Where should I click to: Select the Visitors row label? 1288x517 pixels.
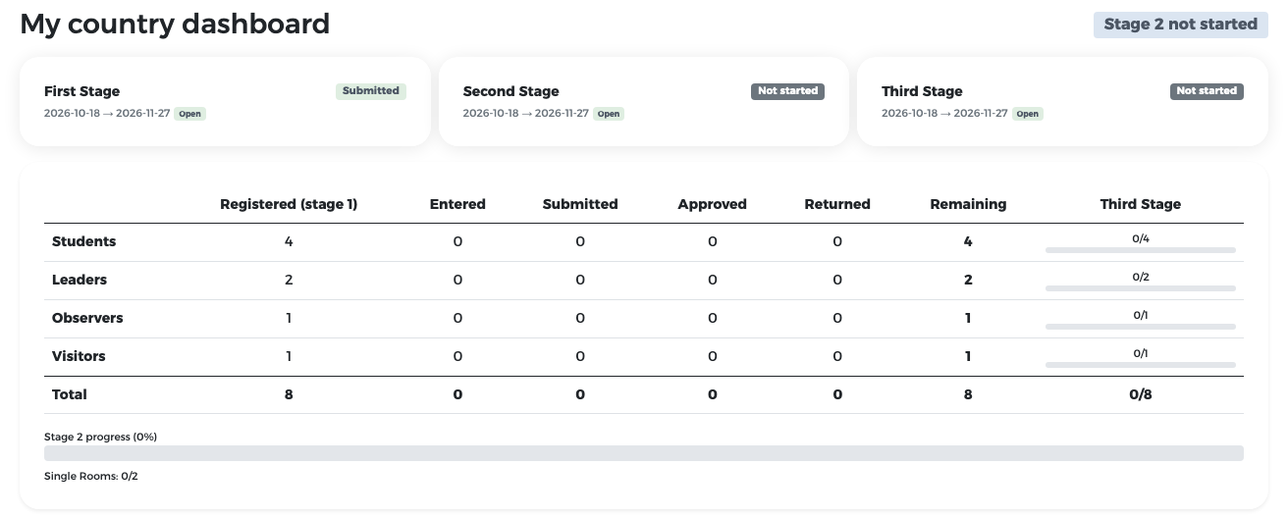[79, 356]
